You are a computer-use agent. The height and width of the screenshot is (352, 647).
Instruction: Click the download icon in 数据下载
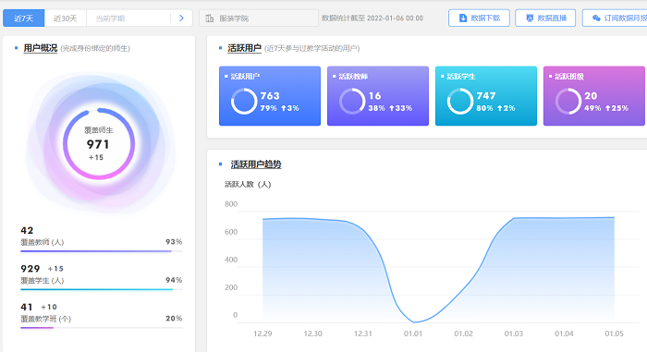[463, 18]
